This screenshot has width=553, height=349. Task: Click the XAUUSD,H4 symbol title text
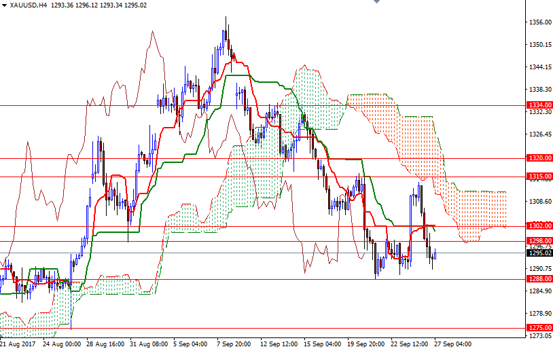pyautogui.click(x=32, y=5)
